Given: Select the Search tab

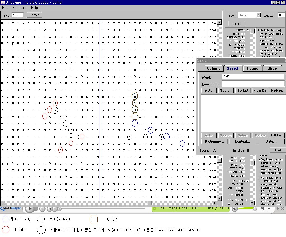Looking at the screenshot, I should pyautogui.click(x=233, y=68).
